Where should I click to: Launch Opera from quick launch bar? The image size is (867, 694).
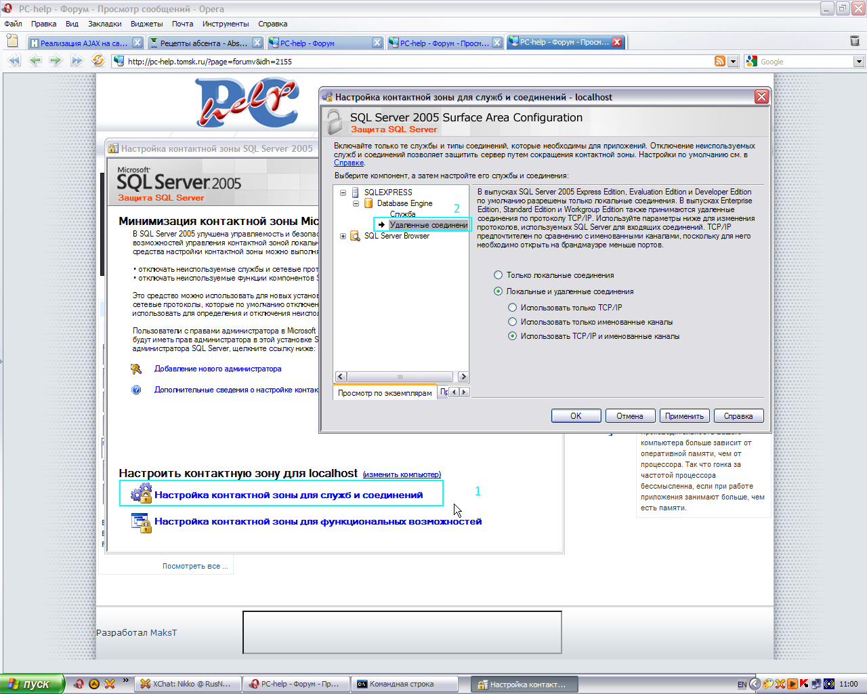coord(79,684)
